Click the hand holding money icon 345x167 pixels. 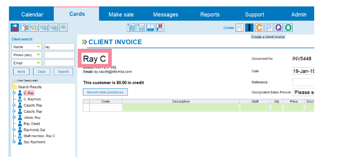point(160,28)
